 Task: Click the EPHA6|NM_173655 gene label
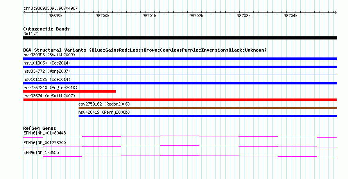click(x=41, y=152)
